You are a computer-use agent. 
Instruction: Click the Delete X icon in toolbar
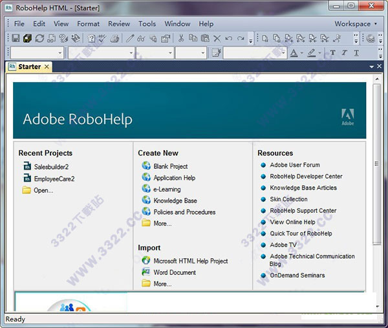(217, 39)
